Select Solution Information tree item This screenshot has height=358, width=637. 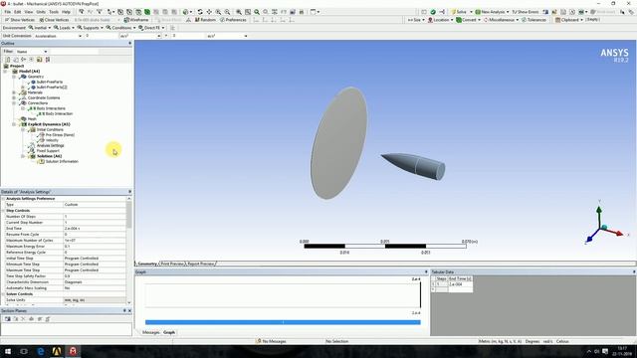pos(62,161)
